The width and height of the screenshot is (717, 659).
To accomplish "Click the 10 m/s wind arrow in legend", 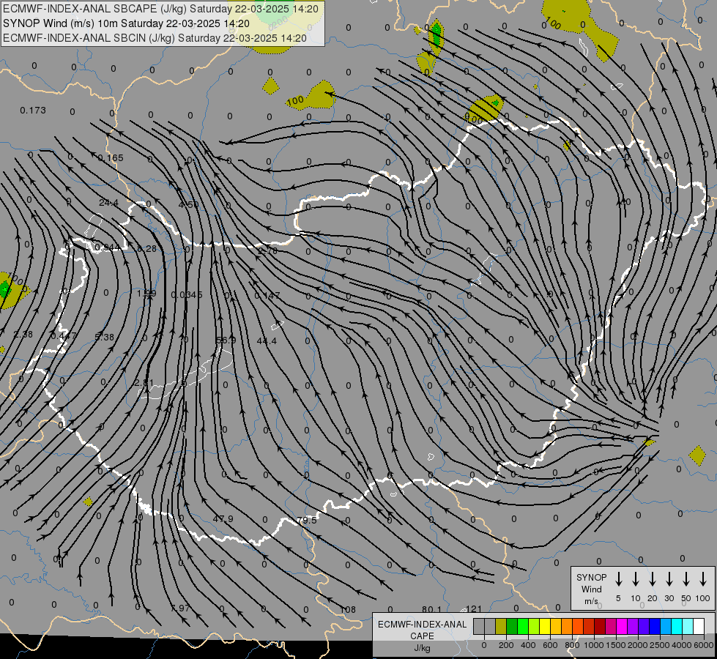I will point(636,579).
